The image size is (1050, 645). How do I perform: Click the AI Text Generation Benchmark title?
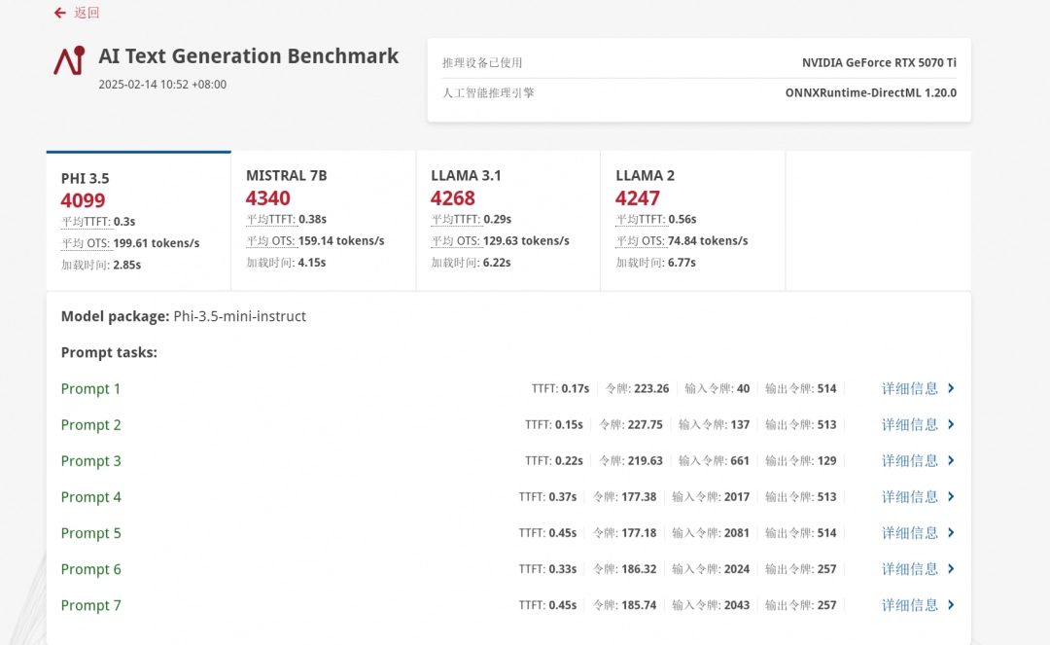pyautogui.click(x=249, y=56)
